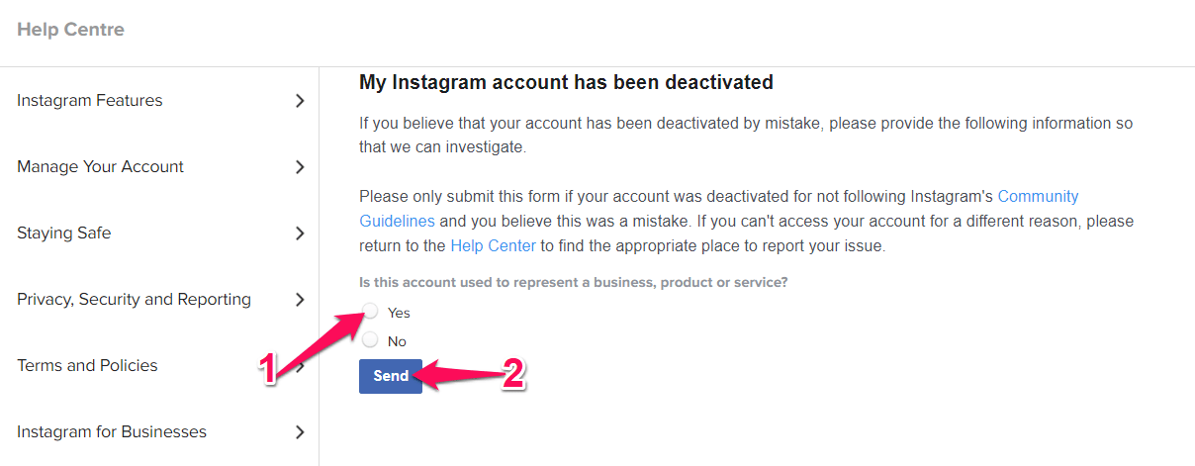Go to Manage Your Account section
This screenshot has height=466, width=1195.
tap(100, 167)
